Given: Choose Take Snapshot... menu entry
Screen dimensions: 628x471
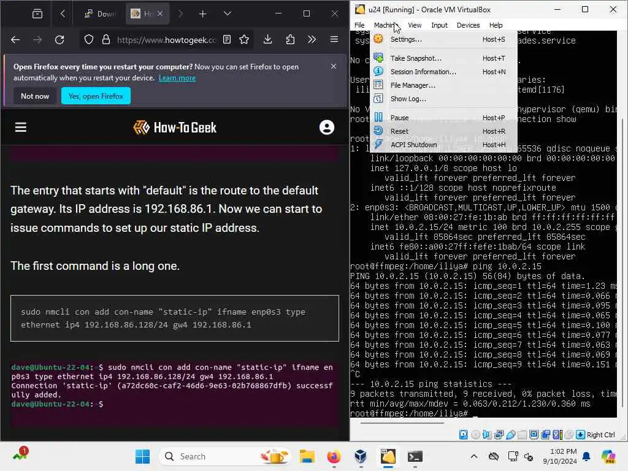Looking at the screenshot, I should point(444,58).
